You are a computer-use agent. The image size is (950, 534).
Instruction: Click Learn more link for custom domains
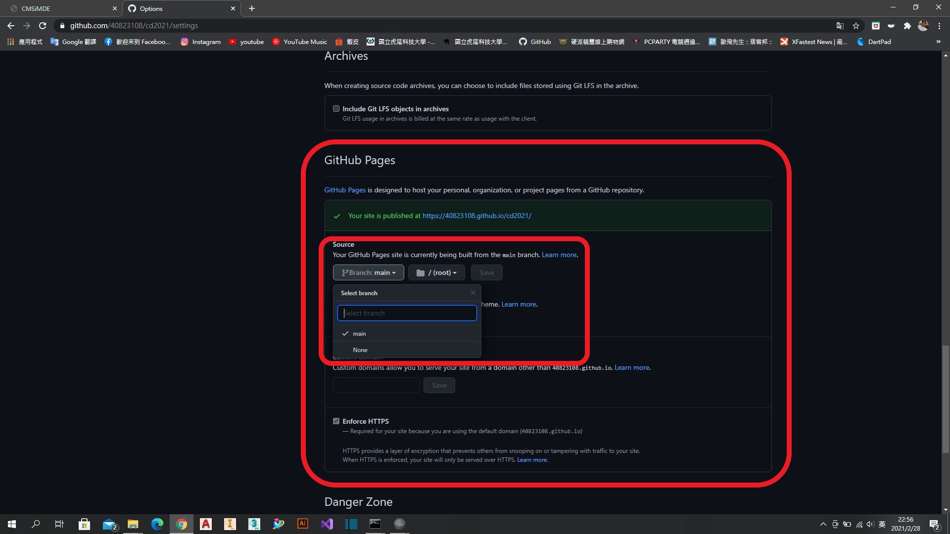click(x=631, y=368)
